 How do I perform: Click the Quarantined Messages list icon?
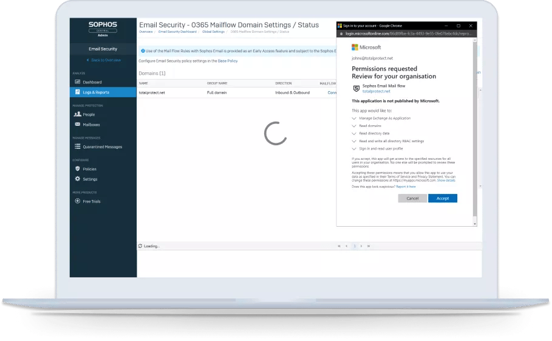[78, 146]
